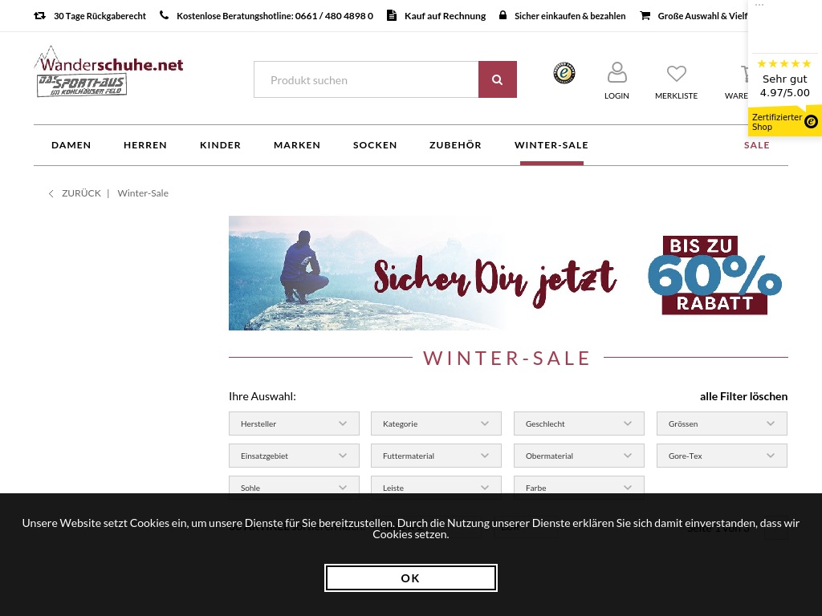
Task: Expand the Kategorie filter dropdown
Action: tap(436, 423)
